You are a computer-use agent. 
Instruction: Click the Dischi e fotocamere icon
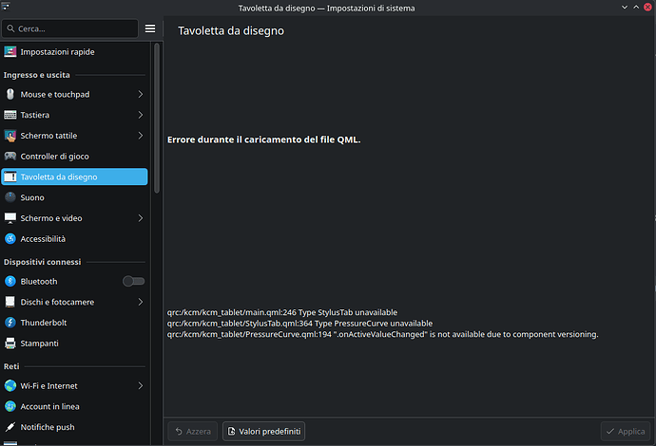pos(10,302)
